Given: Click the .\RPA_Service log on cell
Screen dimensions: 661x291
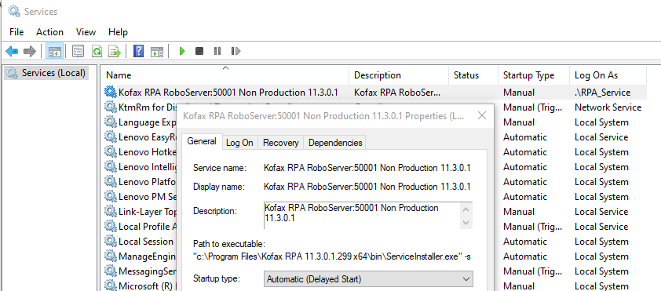Looking at the screenshot, I should [x=602, y=93].
